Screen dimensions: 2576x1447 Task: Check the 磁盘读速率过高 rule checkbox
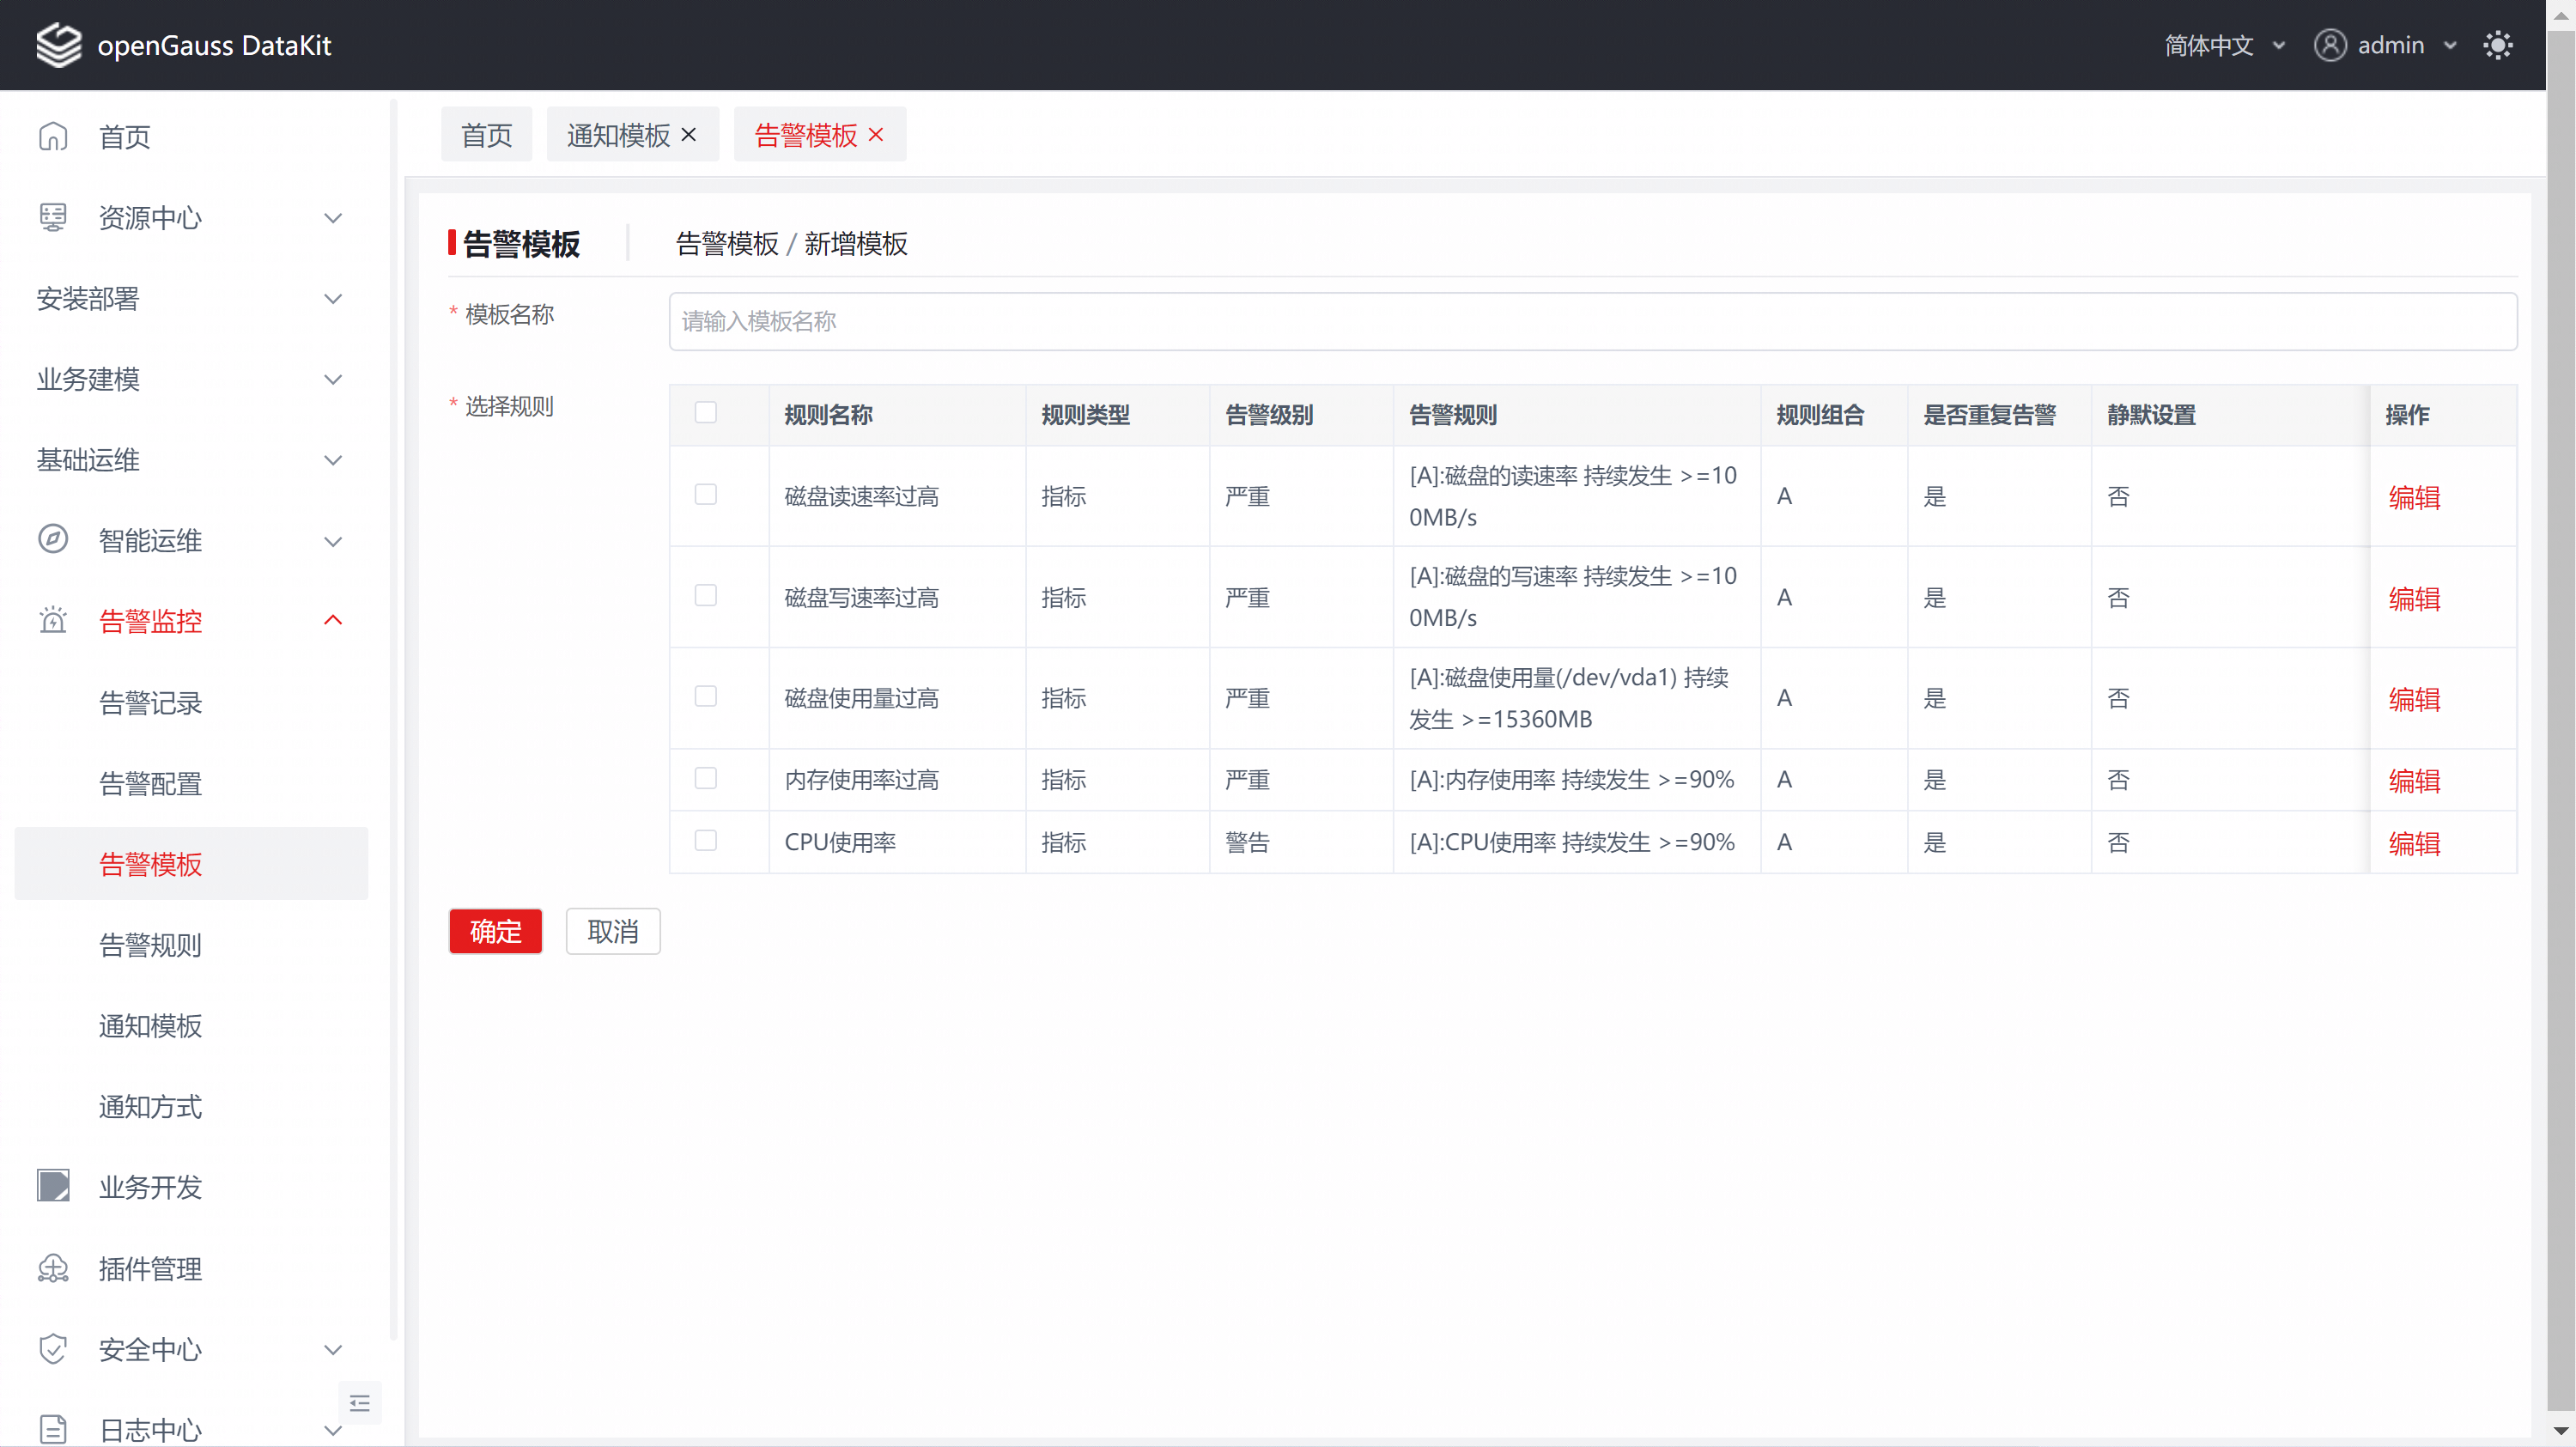pos(706,495)
